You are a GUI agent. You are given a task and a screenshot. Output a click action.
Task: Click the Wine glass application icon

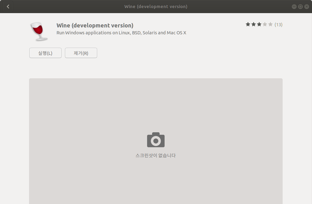click(x=39, y=32)
